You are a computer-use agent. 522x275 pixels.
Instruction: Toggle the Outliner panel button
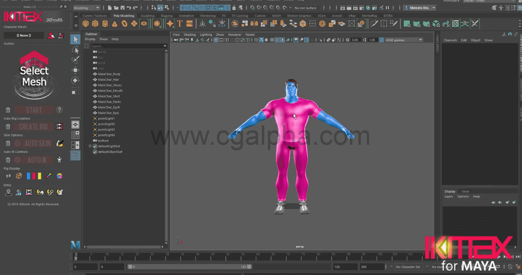75,155
